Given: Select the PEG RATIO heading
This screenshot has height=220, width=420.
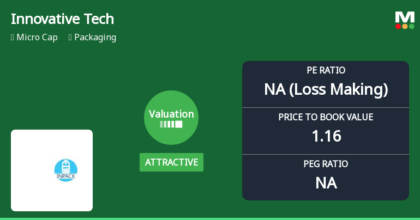Looking at the screenshot, I should [326, 164].
